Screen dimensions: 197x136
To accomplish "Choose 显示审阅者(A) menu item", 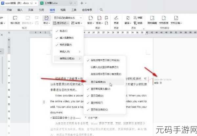I will pyautogui.click(x=104, y=82).
